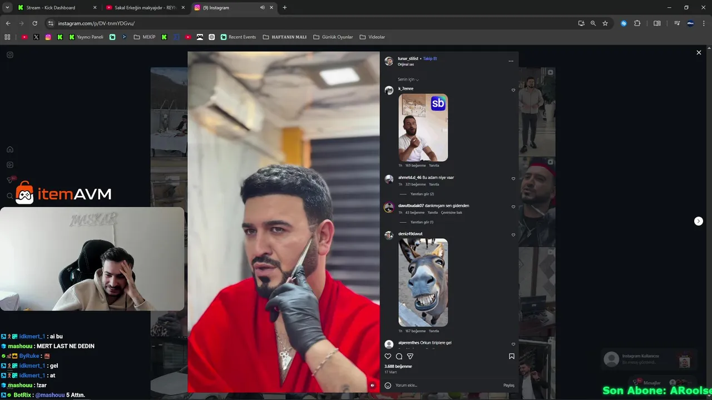Open 'Orijinal ses' audio link
This screenshot has height=400, width=712.
click(x=406, y=64)
